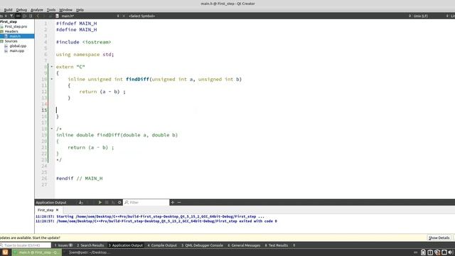The width and height of the screenshot is (455, 256).
Task: Click the stop button in Application Output
Action: [x=107, y=202]
